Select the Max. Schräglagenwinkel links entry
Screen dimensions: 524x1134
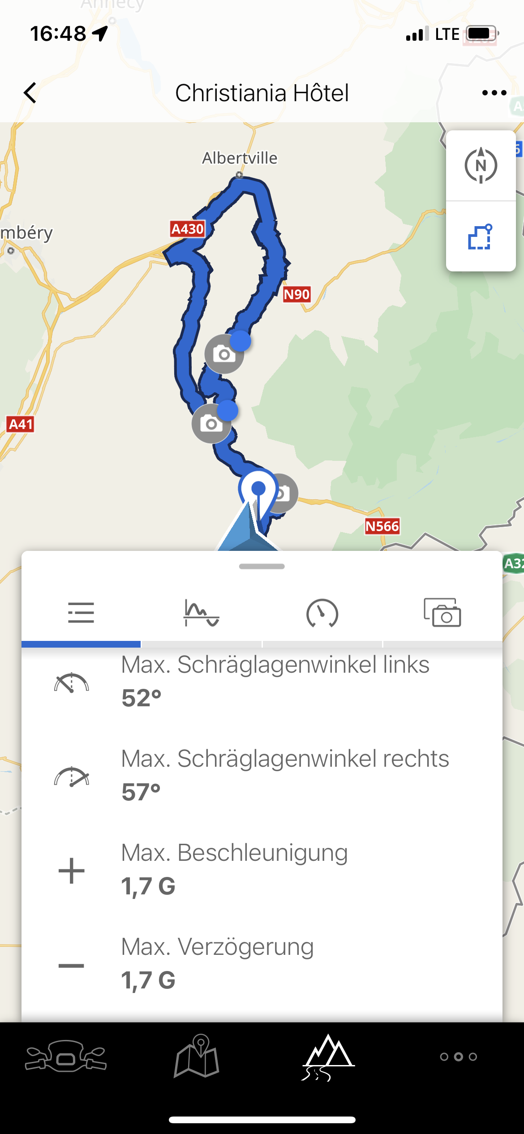262,681
